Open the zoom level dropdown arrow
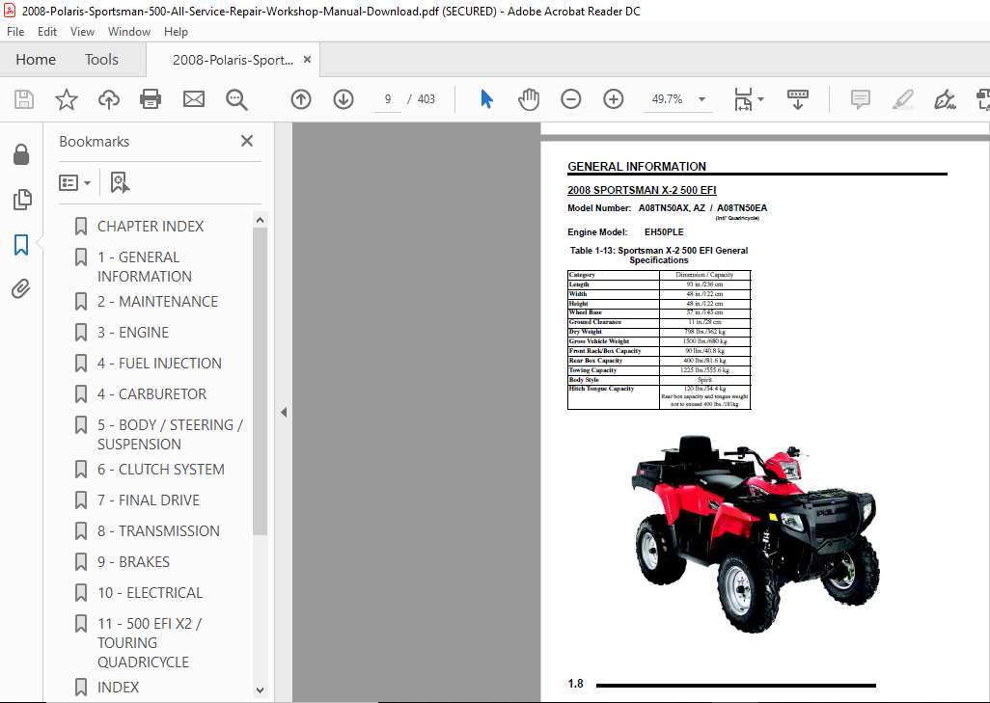Image resolution: width=990 pixels, height=703 pixels. tap(701, 99)
